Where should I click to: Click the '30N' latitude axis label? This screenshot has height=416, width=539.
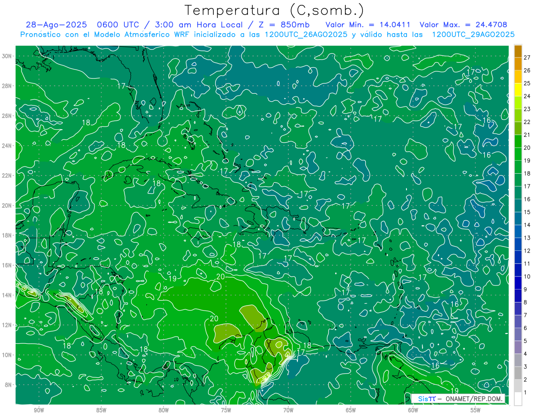pos(7,56)
